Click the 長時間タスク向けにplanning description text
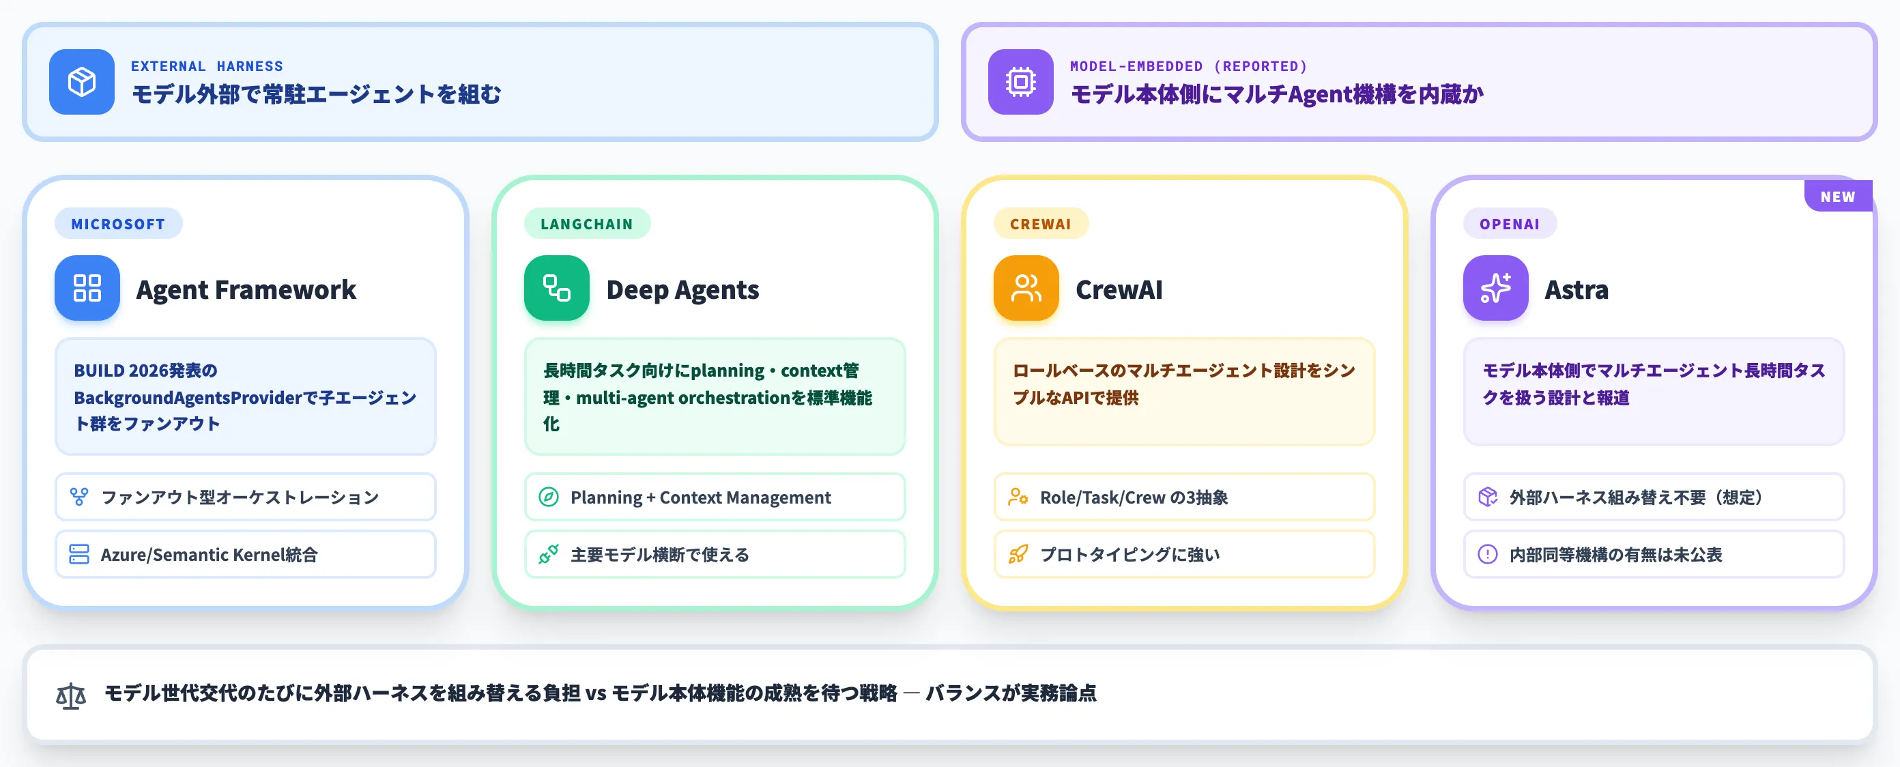Image resolution: width=1900 pixels, height=767 pixels. (708, 396)
